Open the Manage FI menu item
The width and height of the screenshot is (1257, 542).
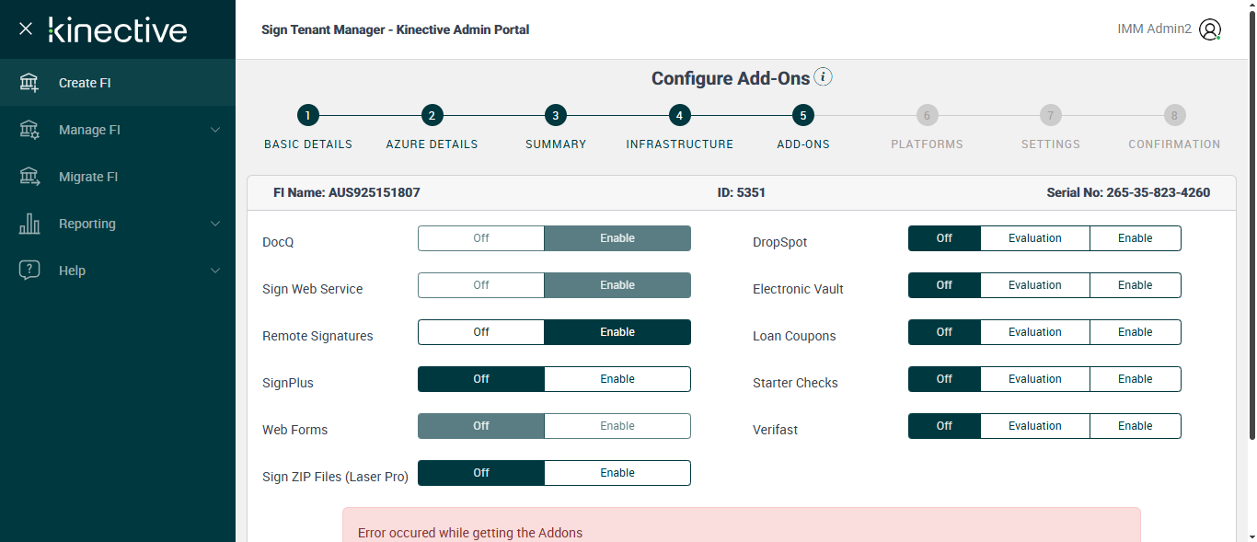[x=118, y=130]
